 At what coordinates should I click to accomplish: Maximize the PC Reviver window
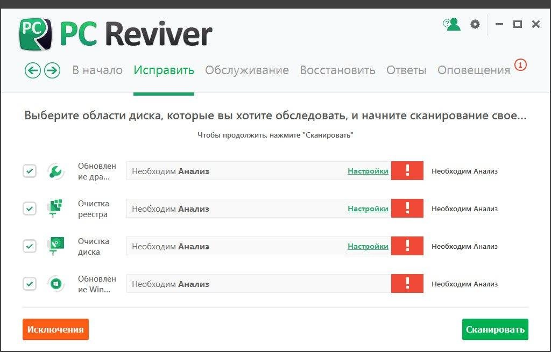tap(517, 24)
